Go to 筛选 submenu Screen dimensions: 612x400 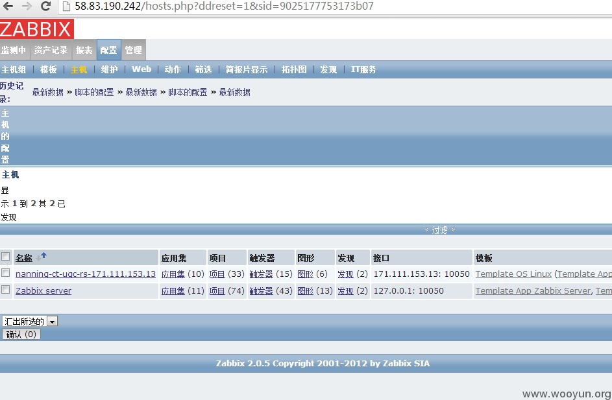pyautogui.click(x=203, y=69)
